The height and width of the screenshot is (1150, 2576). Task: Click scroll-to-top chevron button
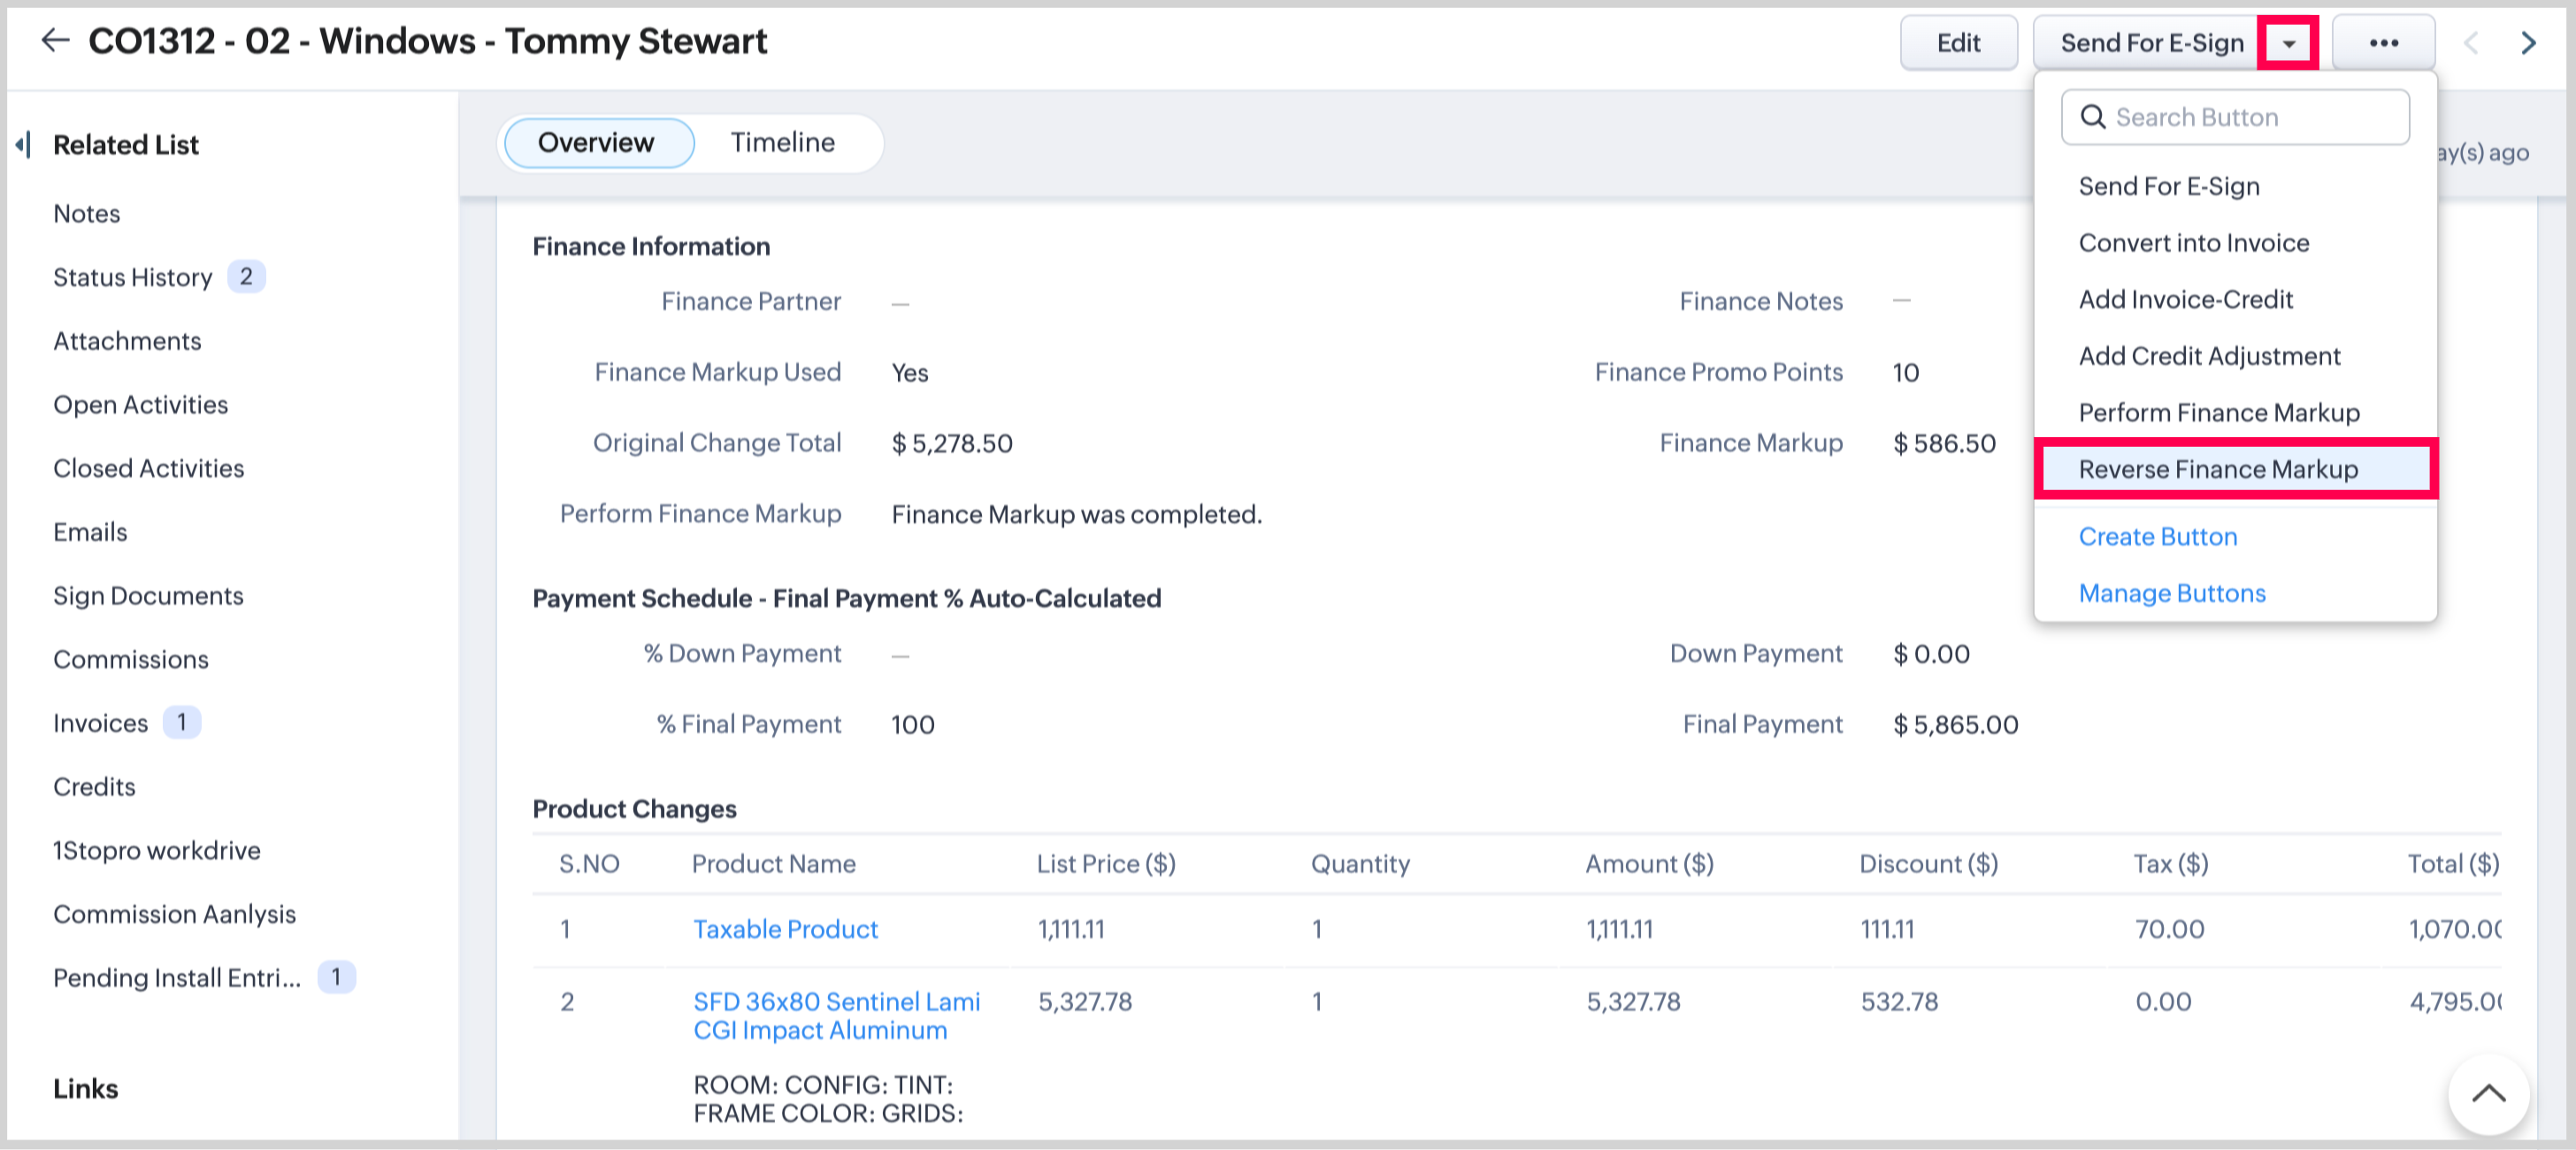[2488, 1093]
